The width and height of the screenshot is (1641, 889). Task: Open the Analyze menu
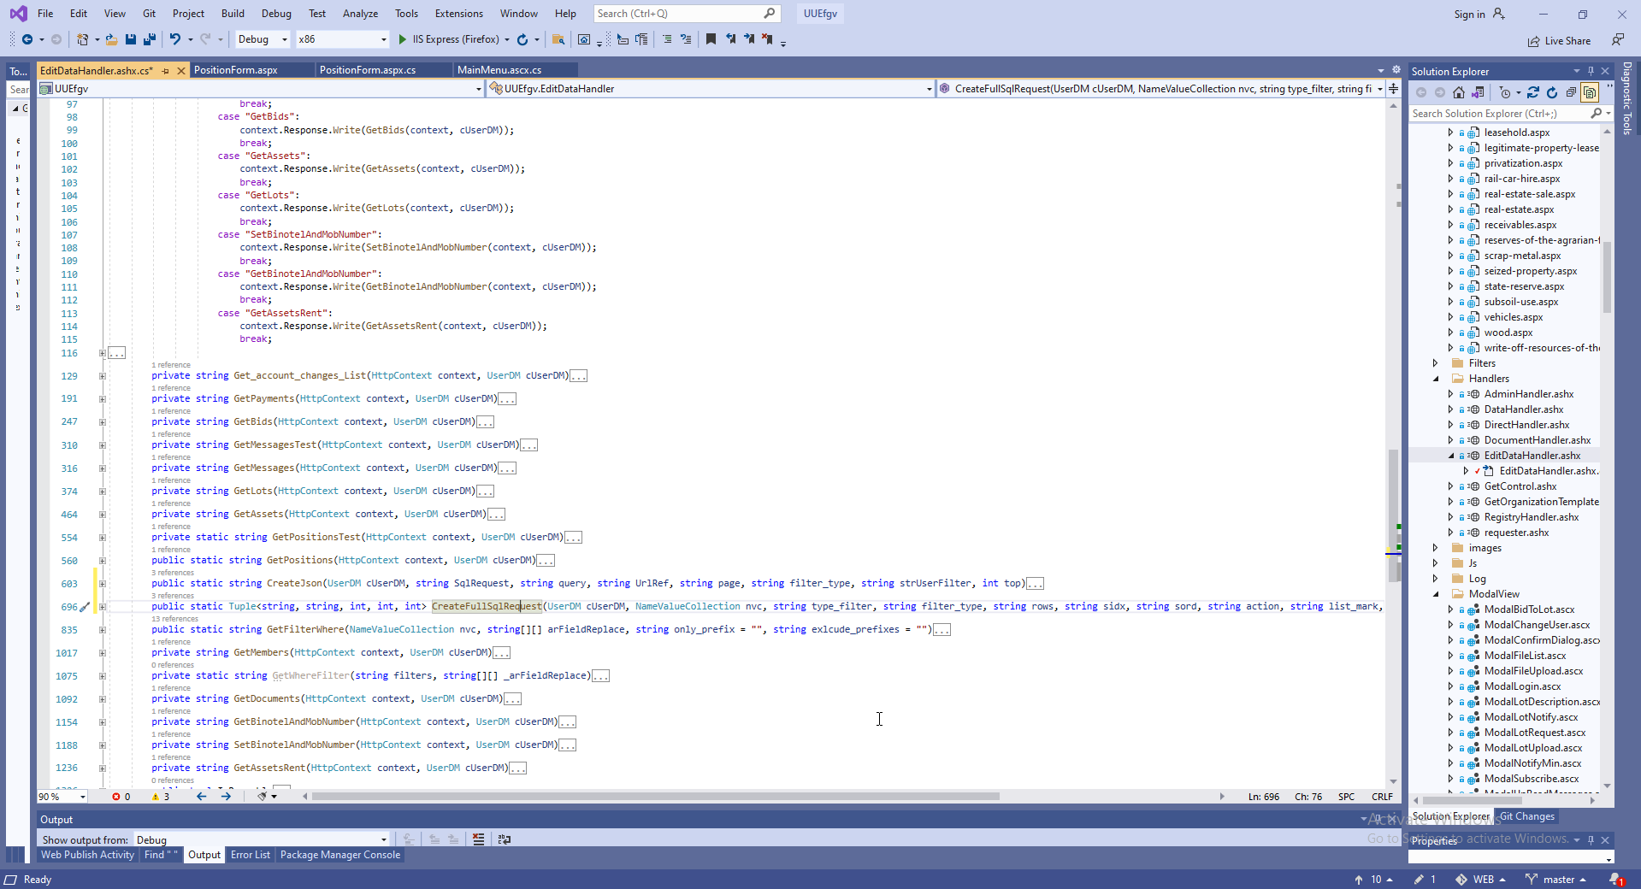pyautogui.click(x=360, y=14)
